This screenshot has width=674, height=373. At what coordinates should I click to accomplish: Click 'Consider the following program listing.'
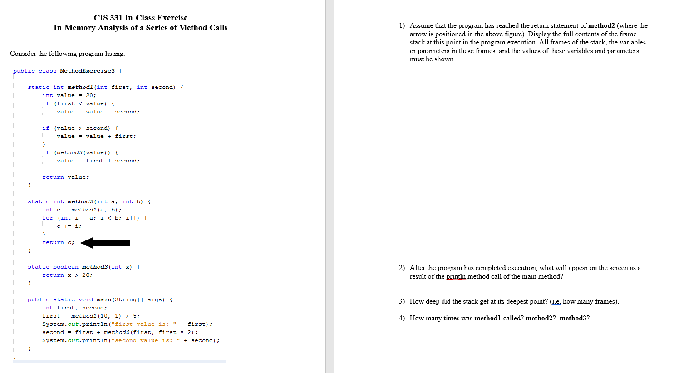point(68,54)
